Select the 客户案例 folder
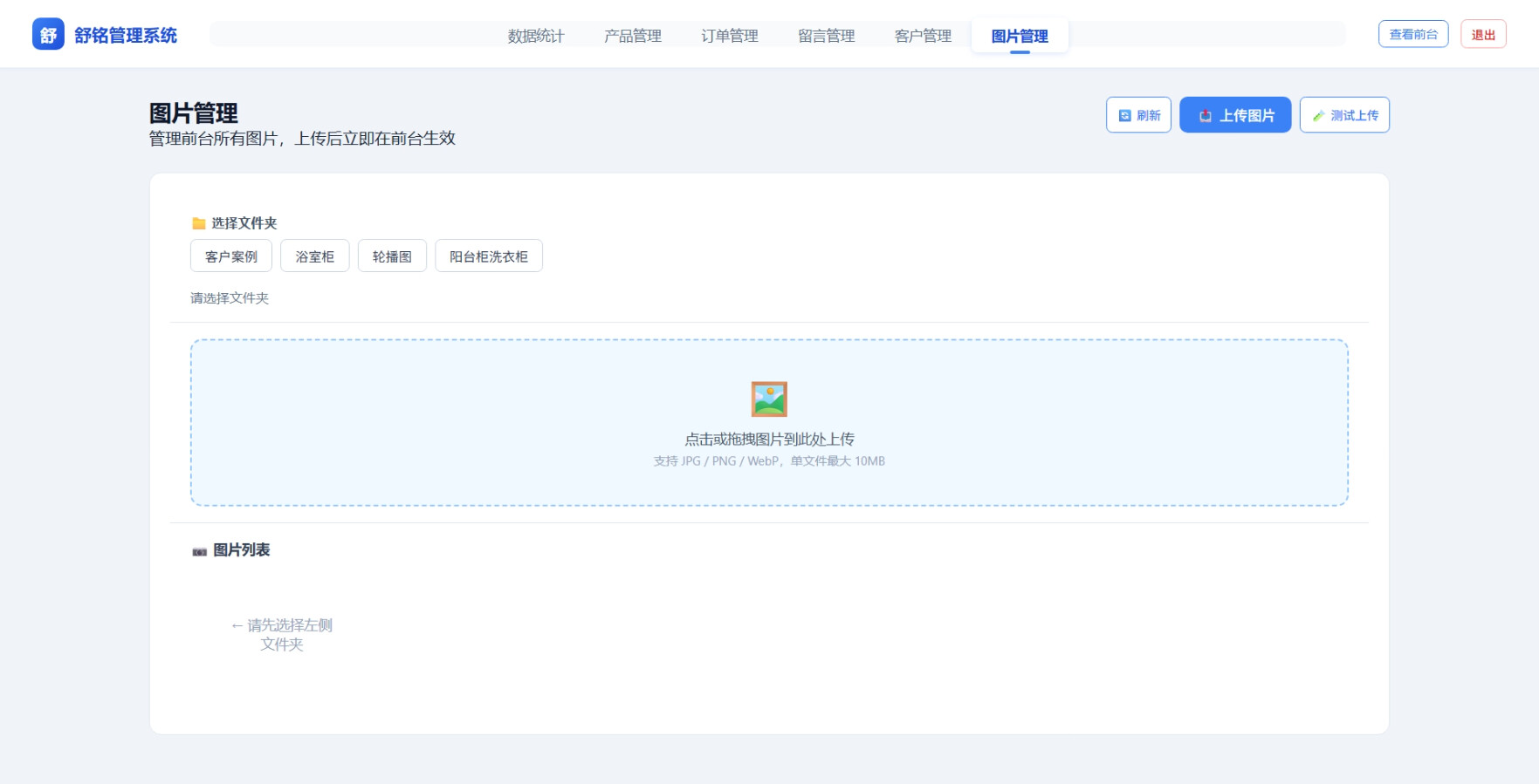The height and width of the screenshot is (784, 1539). [x=231, y=256]
